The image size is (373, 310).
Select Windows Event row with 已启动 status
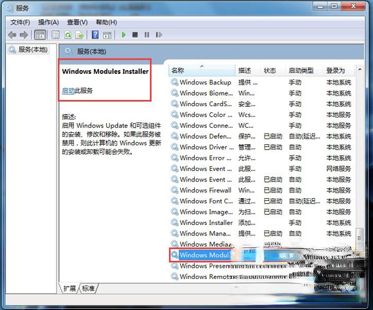tap(262, 180)
